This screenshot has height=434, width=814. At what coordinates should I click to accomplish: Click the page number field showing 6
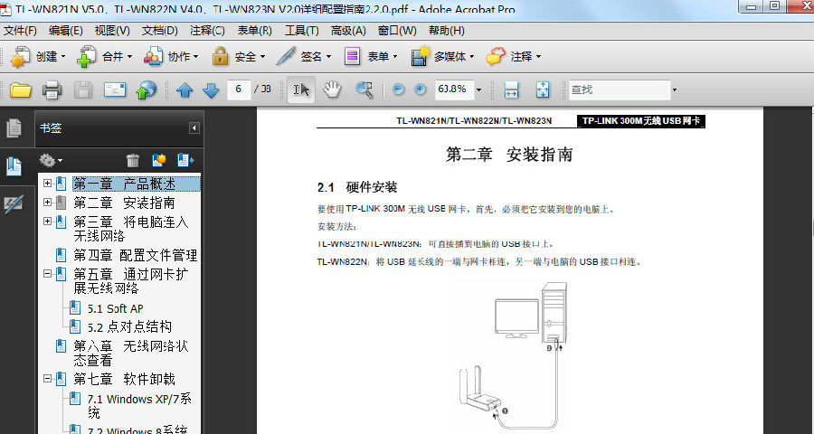[x=239, y=90]
